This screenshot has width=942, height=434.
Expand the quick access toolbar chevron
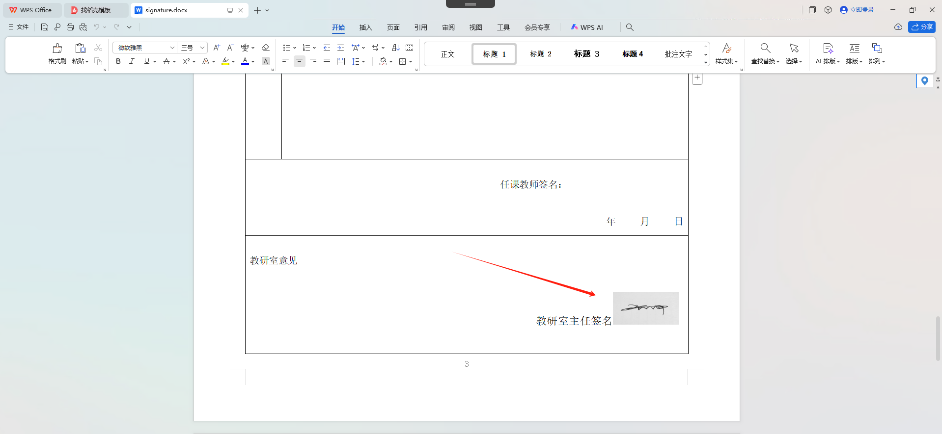click(129, 27)
